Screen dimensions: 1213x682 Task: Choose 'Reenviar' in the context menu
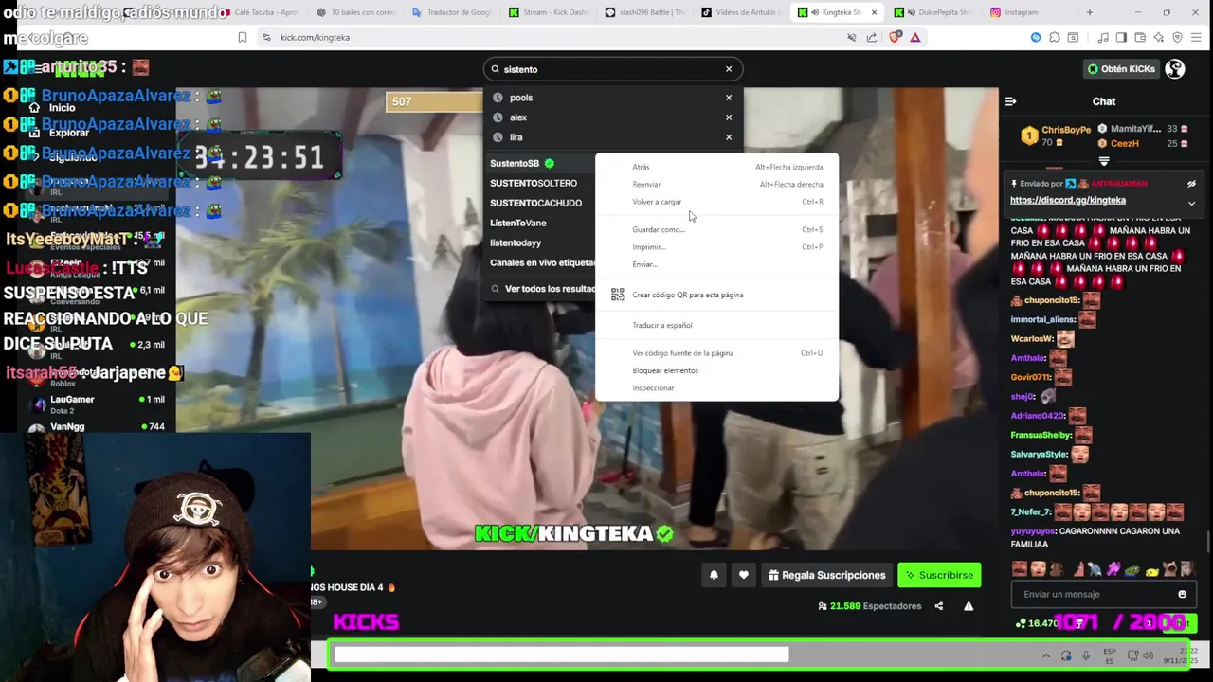(x=716, y=184)
